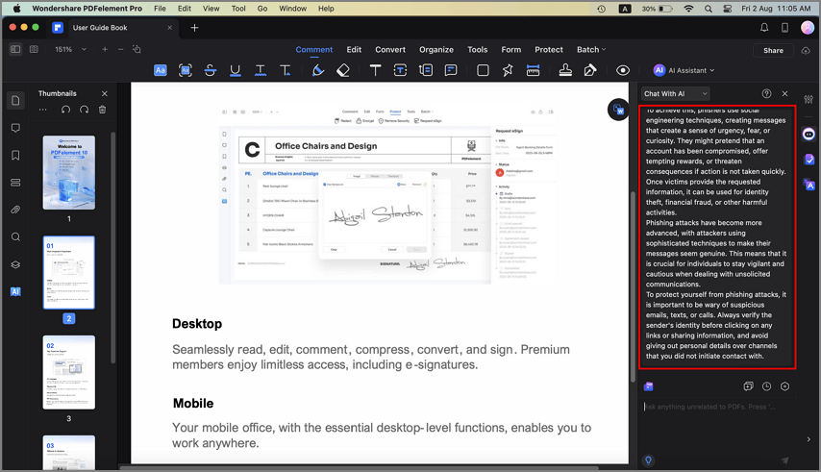821x472 pixels.
Task: Open the zoom level 151% dropdown
Action: [71, 49]
